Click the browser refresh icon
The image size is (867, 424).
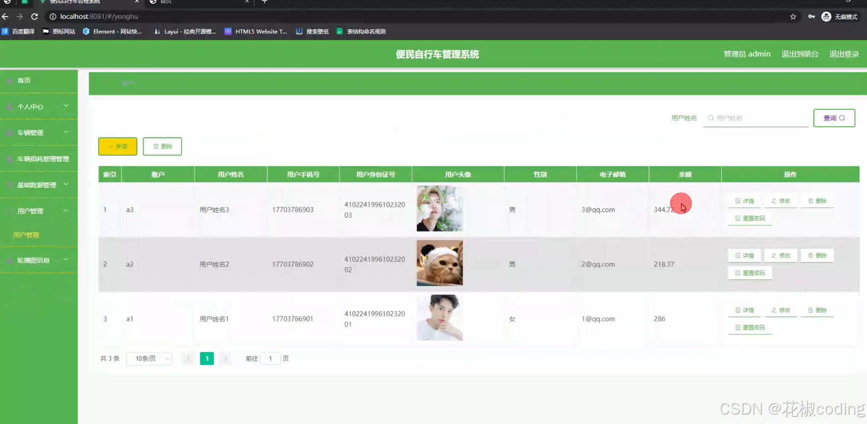[x=36, y=17]
